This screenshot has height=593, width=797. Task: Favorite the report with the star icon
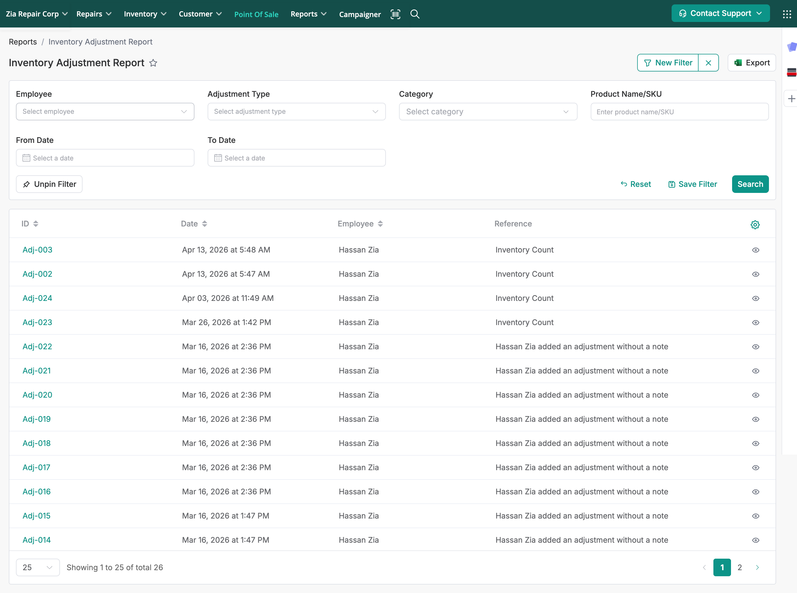click(153, 63)
